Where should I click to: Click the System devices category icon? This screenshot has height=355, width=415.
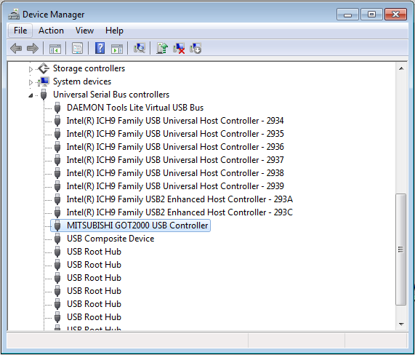pyautogui.click(x=44, y=81)
